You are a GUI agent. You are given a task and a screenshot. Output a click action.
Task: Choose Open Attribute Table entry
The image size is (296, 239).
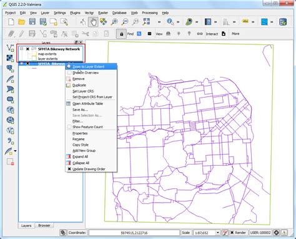(x=87, y=104)
